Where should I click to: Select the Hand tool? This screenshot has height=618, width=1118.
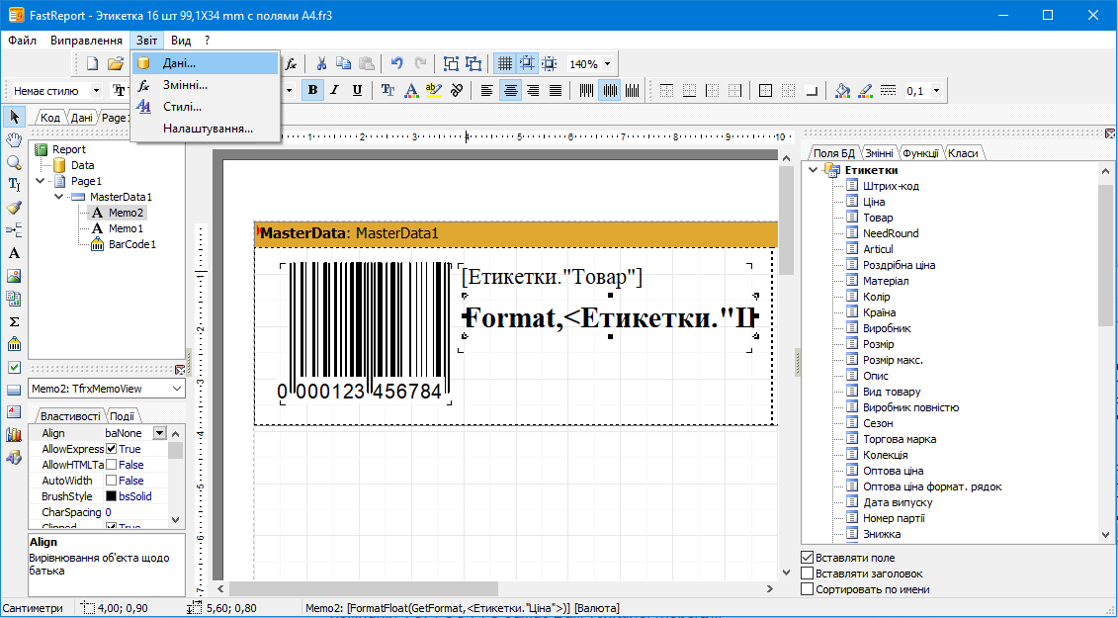coord(13,139)
